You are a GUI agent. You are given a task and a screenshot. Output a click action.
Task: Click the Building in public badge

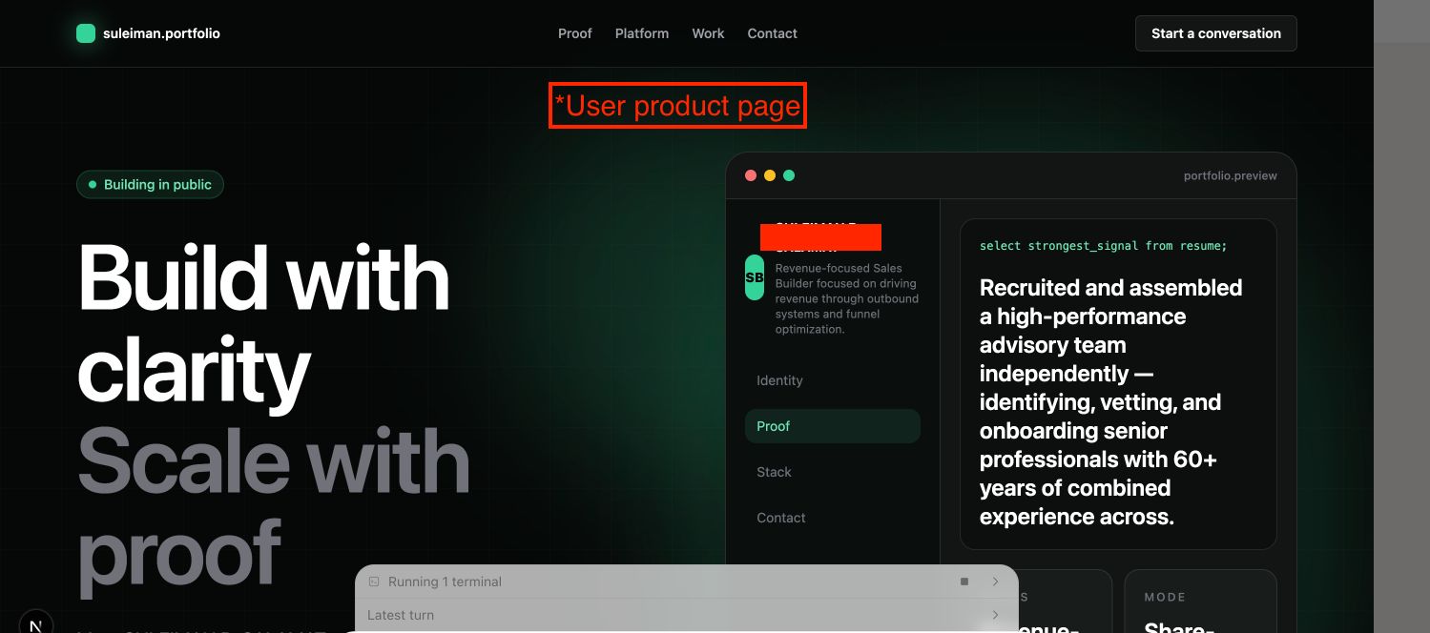150,185
